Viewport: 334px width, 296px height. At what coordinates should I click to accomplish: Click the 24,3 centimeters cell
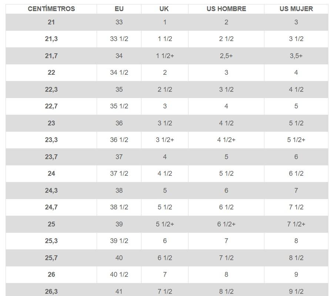click(51, 191)
